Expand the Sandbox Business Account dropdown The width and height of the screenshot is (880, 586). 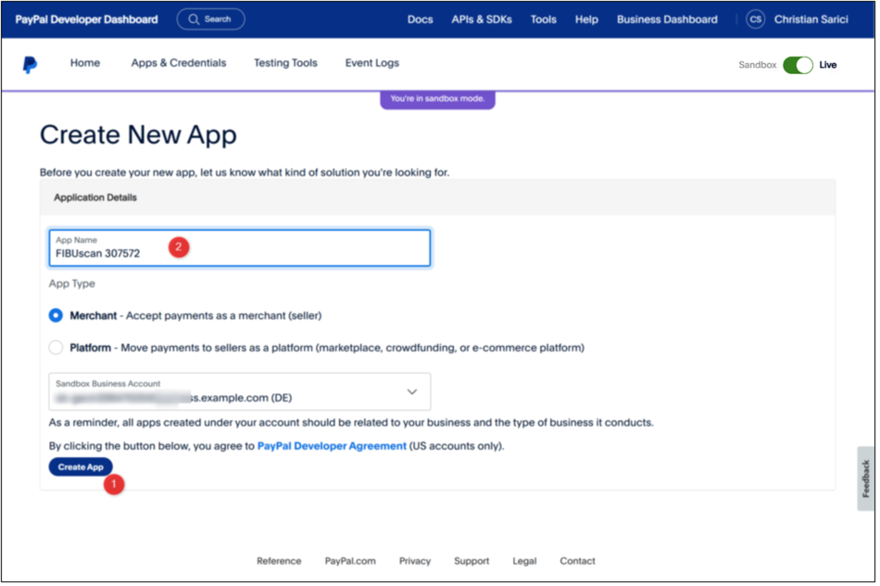[x=241, y=393]
